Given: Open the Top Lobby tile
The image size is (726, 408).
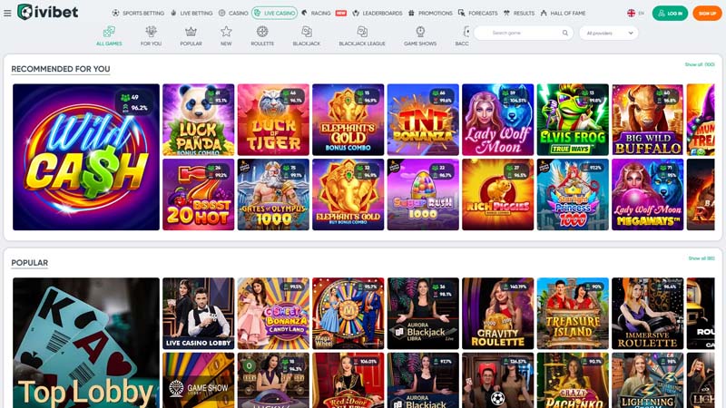Looking at the screenshot, I should click(x=86, y=343).
